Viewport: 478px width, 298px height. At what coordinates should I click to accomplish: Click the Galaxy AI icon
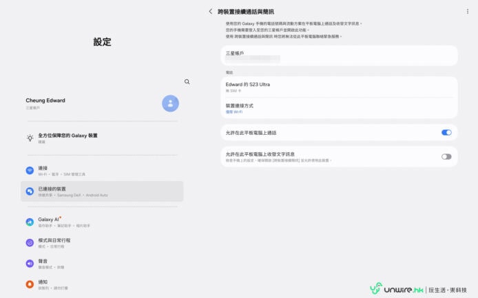click(30, 222)
